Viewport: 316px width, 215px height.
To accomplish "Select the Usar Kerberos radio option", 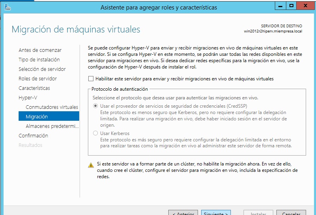I will pyautogui.click(x=95, y=133).
